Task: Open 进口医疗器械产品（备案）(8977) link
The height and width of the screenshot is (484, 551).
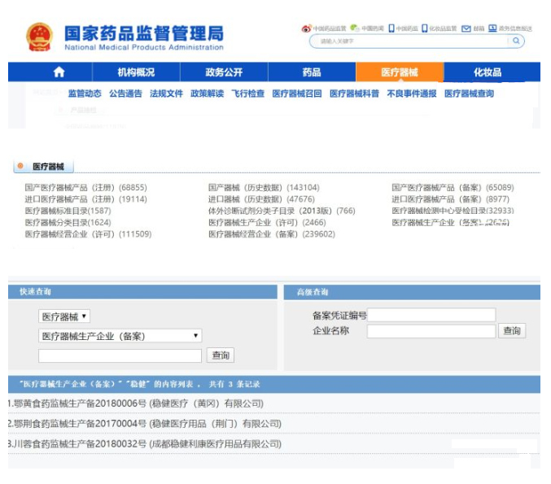Action: [451, 199]
